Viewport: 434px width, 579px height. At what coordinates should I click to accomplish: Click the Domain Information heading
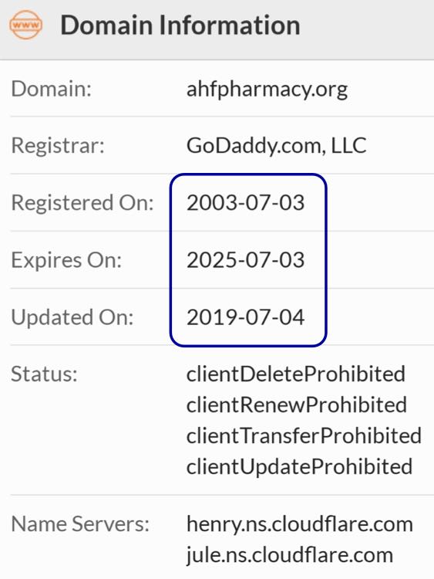tap(180, 25)
